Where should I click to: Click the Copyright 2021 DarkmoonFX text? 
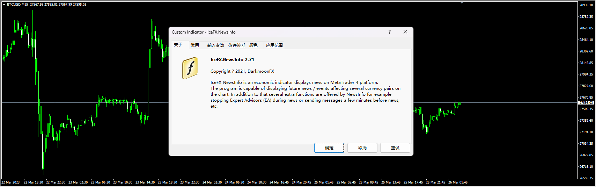242,71
